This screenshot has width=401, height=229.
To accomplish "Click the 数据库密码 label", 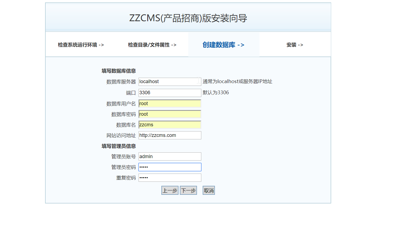I will [124, 114].
